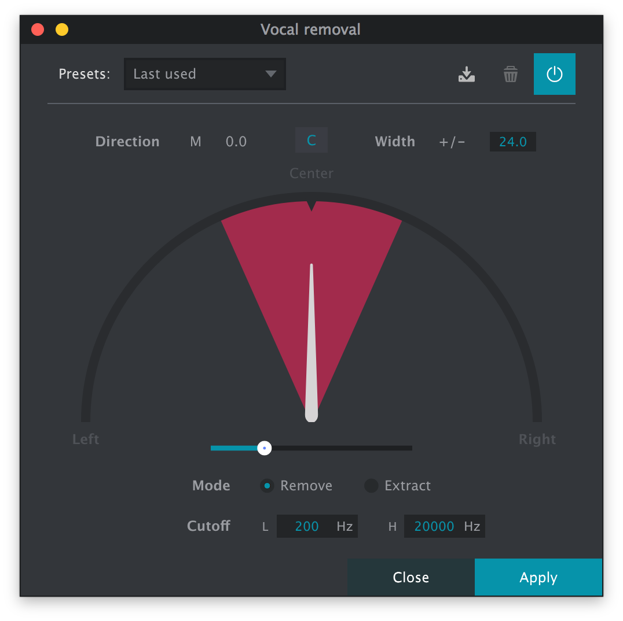Click the Direction 0.0 value

[x=236, y=141]
